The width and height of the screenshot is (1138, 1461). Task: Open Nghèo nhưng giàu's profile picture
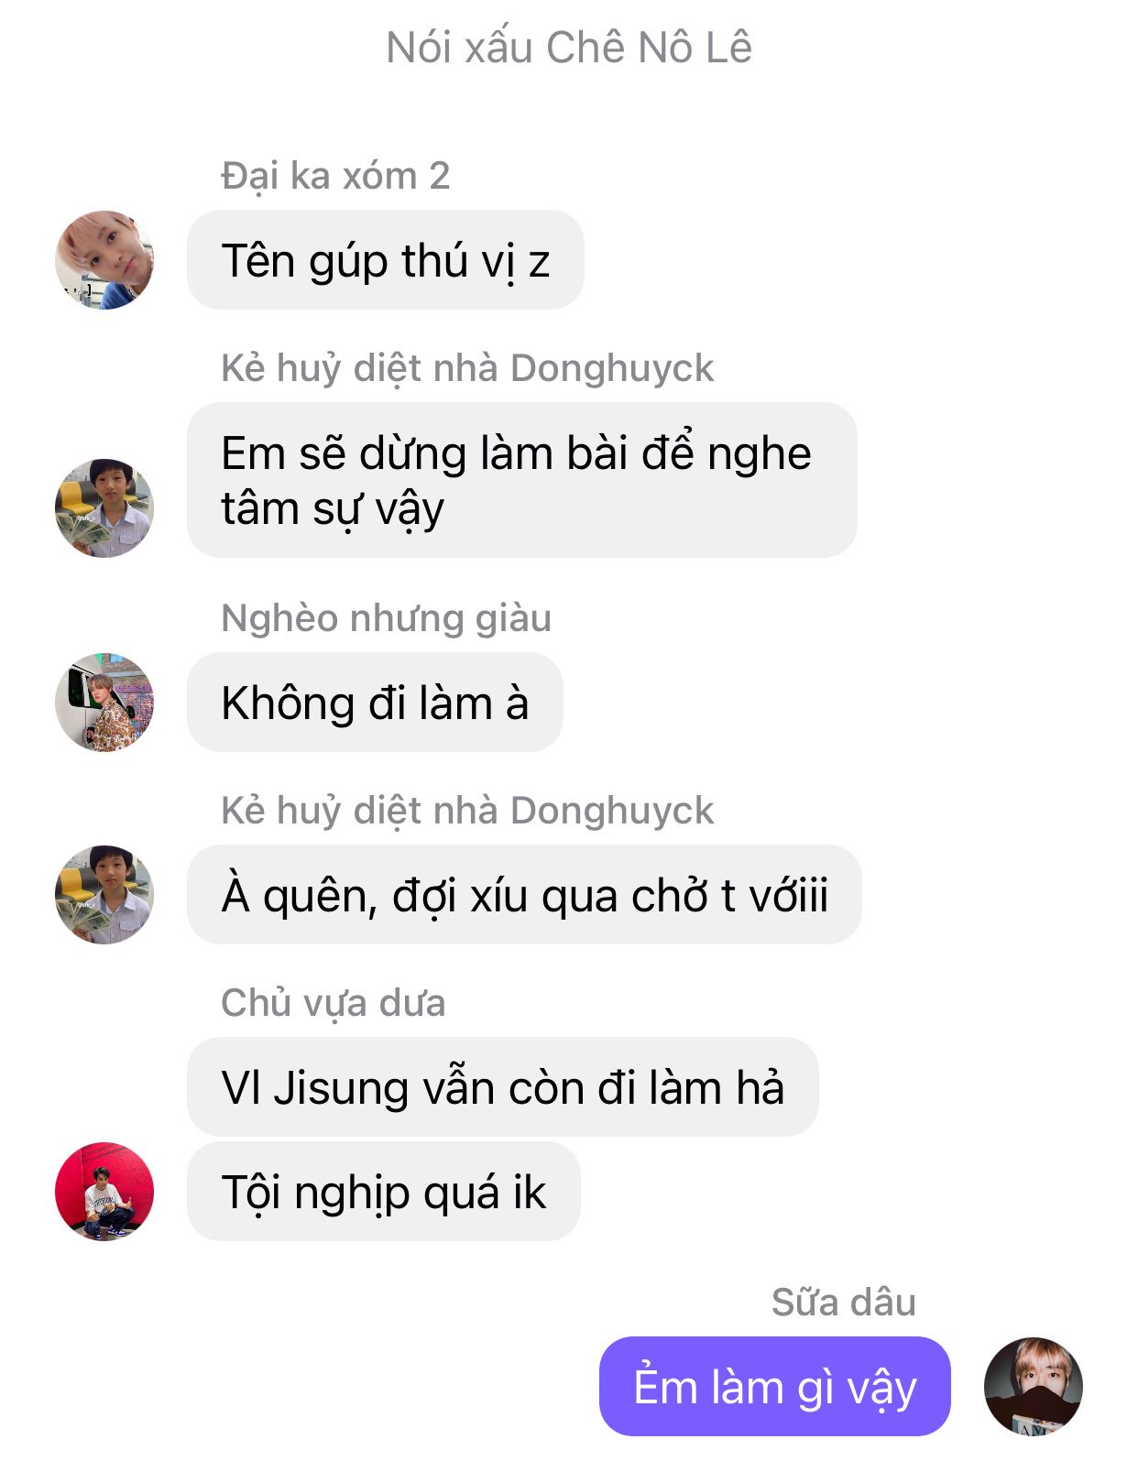pyautogui.click(x=104, y=703)
